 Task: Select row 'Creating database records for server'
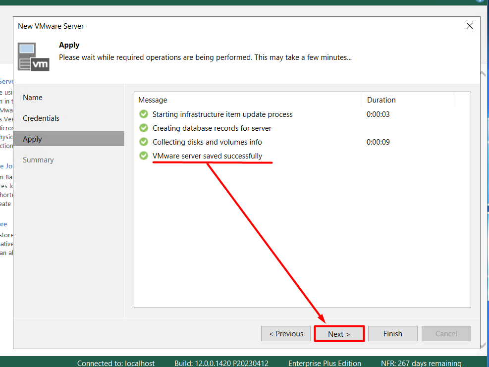302,128
